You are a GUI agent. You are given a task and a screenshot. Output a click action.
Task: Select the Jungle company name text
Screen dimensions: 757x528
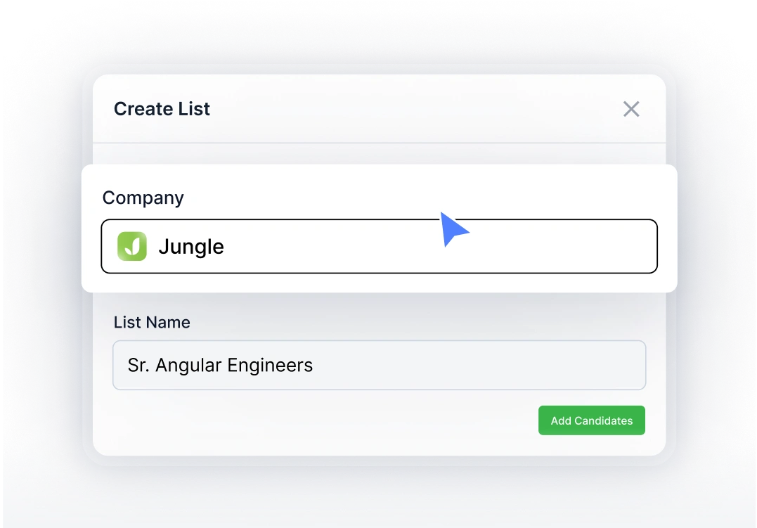click(191, 247)
